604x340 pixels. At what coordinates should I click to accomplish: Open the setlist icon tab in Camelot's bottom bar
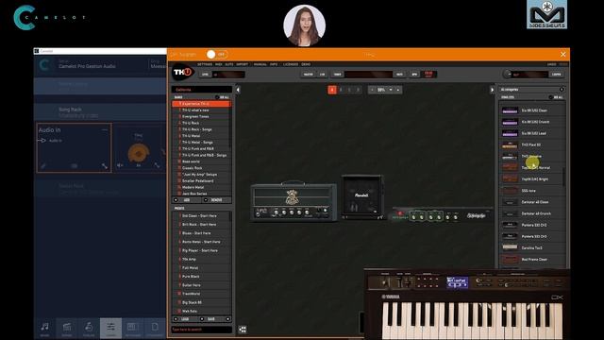(x=67, y=329)
